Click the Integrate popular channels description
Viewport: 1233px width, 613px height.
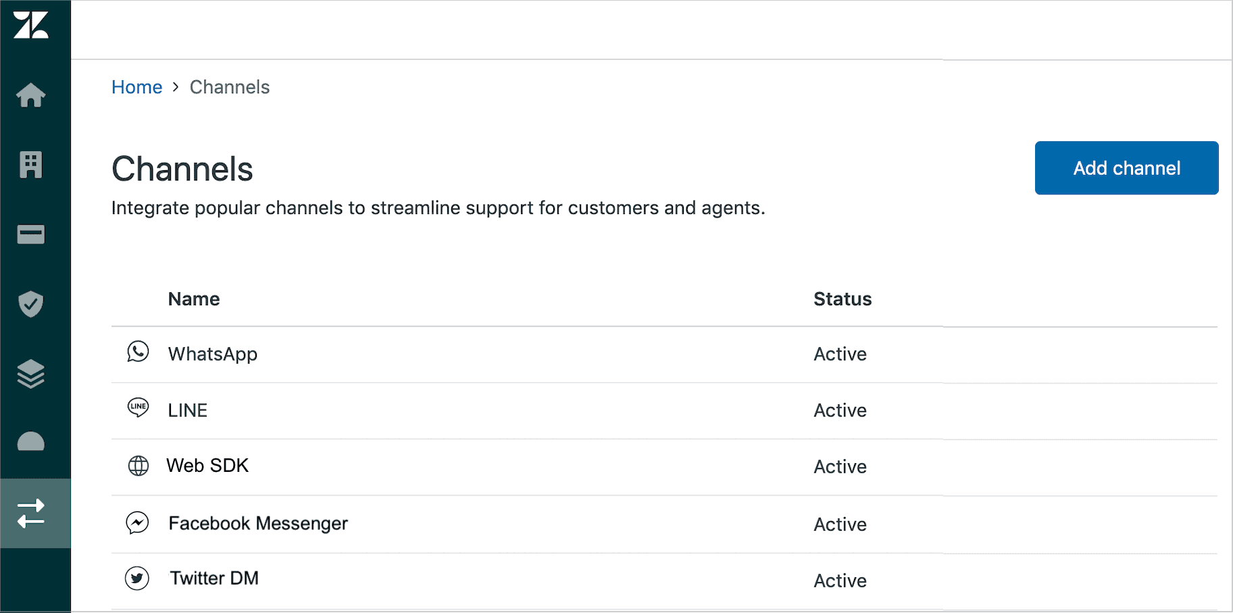tap(438, 208)
